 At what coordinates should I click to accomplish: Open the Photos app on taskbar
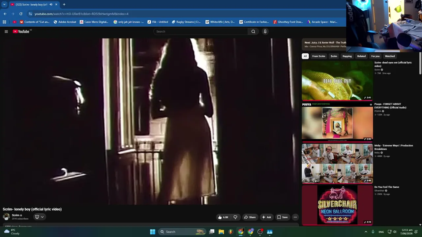pyautogui.click(x=270, y=232)
